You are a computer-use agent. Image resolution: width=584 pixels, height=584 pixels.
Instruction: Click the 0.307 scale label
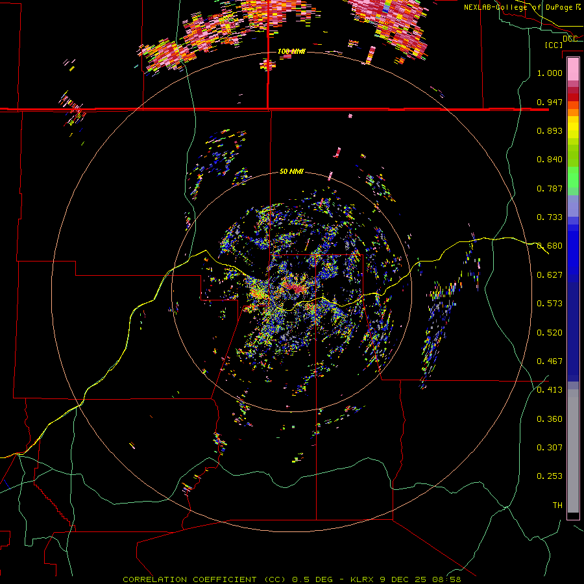[550, 448]
